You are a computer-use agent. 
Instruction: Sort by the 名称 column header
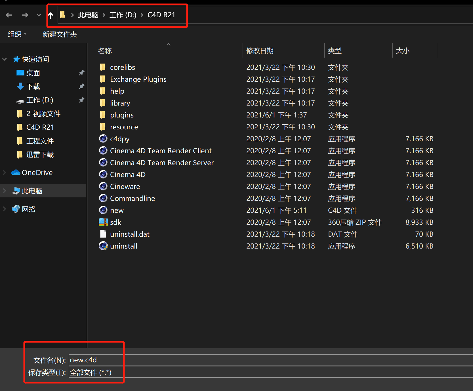click(105, 51)
